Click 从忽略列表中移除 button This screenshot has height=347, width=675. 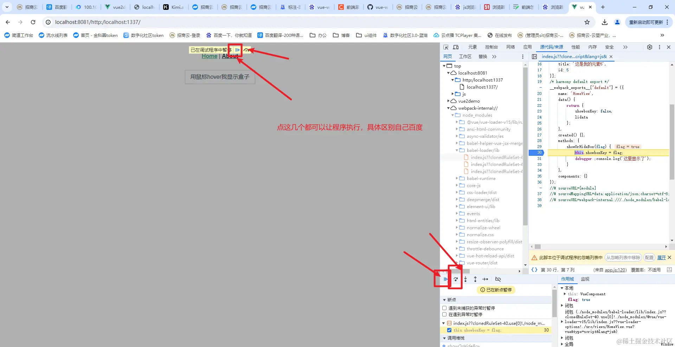click(x=623, y=257)
